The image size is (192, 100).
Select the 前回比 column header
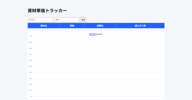pos(100,25)
